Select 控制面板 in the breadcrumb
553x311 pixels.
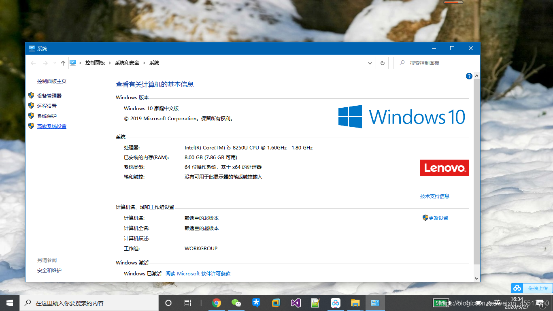point(95,63)
